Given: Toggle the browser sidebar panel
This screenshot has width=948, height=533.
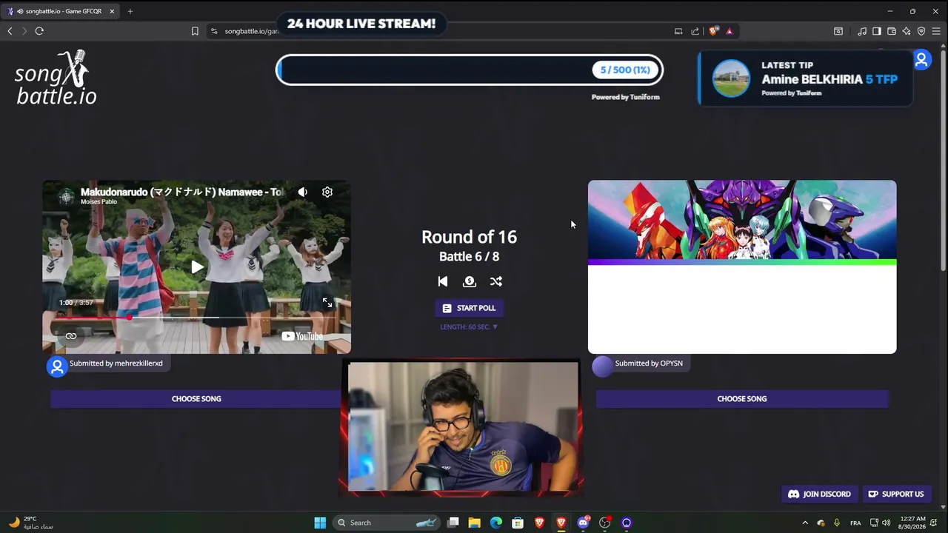Looking at the screenshot, I should pos(877,31).
